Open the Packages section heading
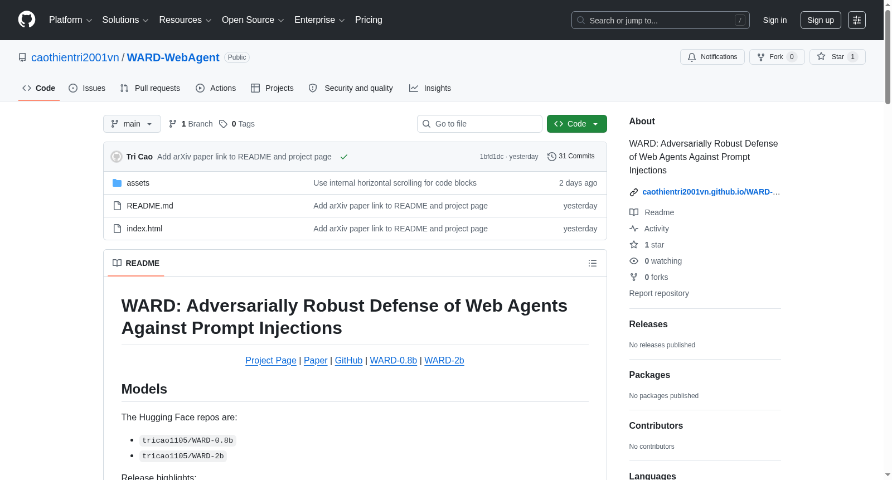 point(649,375)
